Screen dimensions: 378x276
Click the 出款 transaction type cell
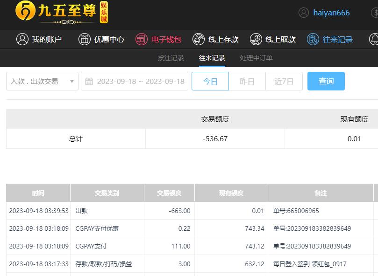81,211
